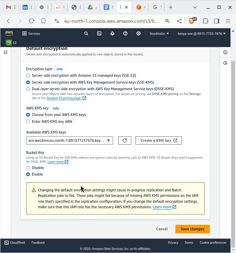Viewport: 236px width, 253px height.
Task: Open AWS support help menu
Action: point(125,34)
